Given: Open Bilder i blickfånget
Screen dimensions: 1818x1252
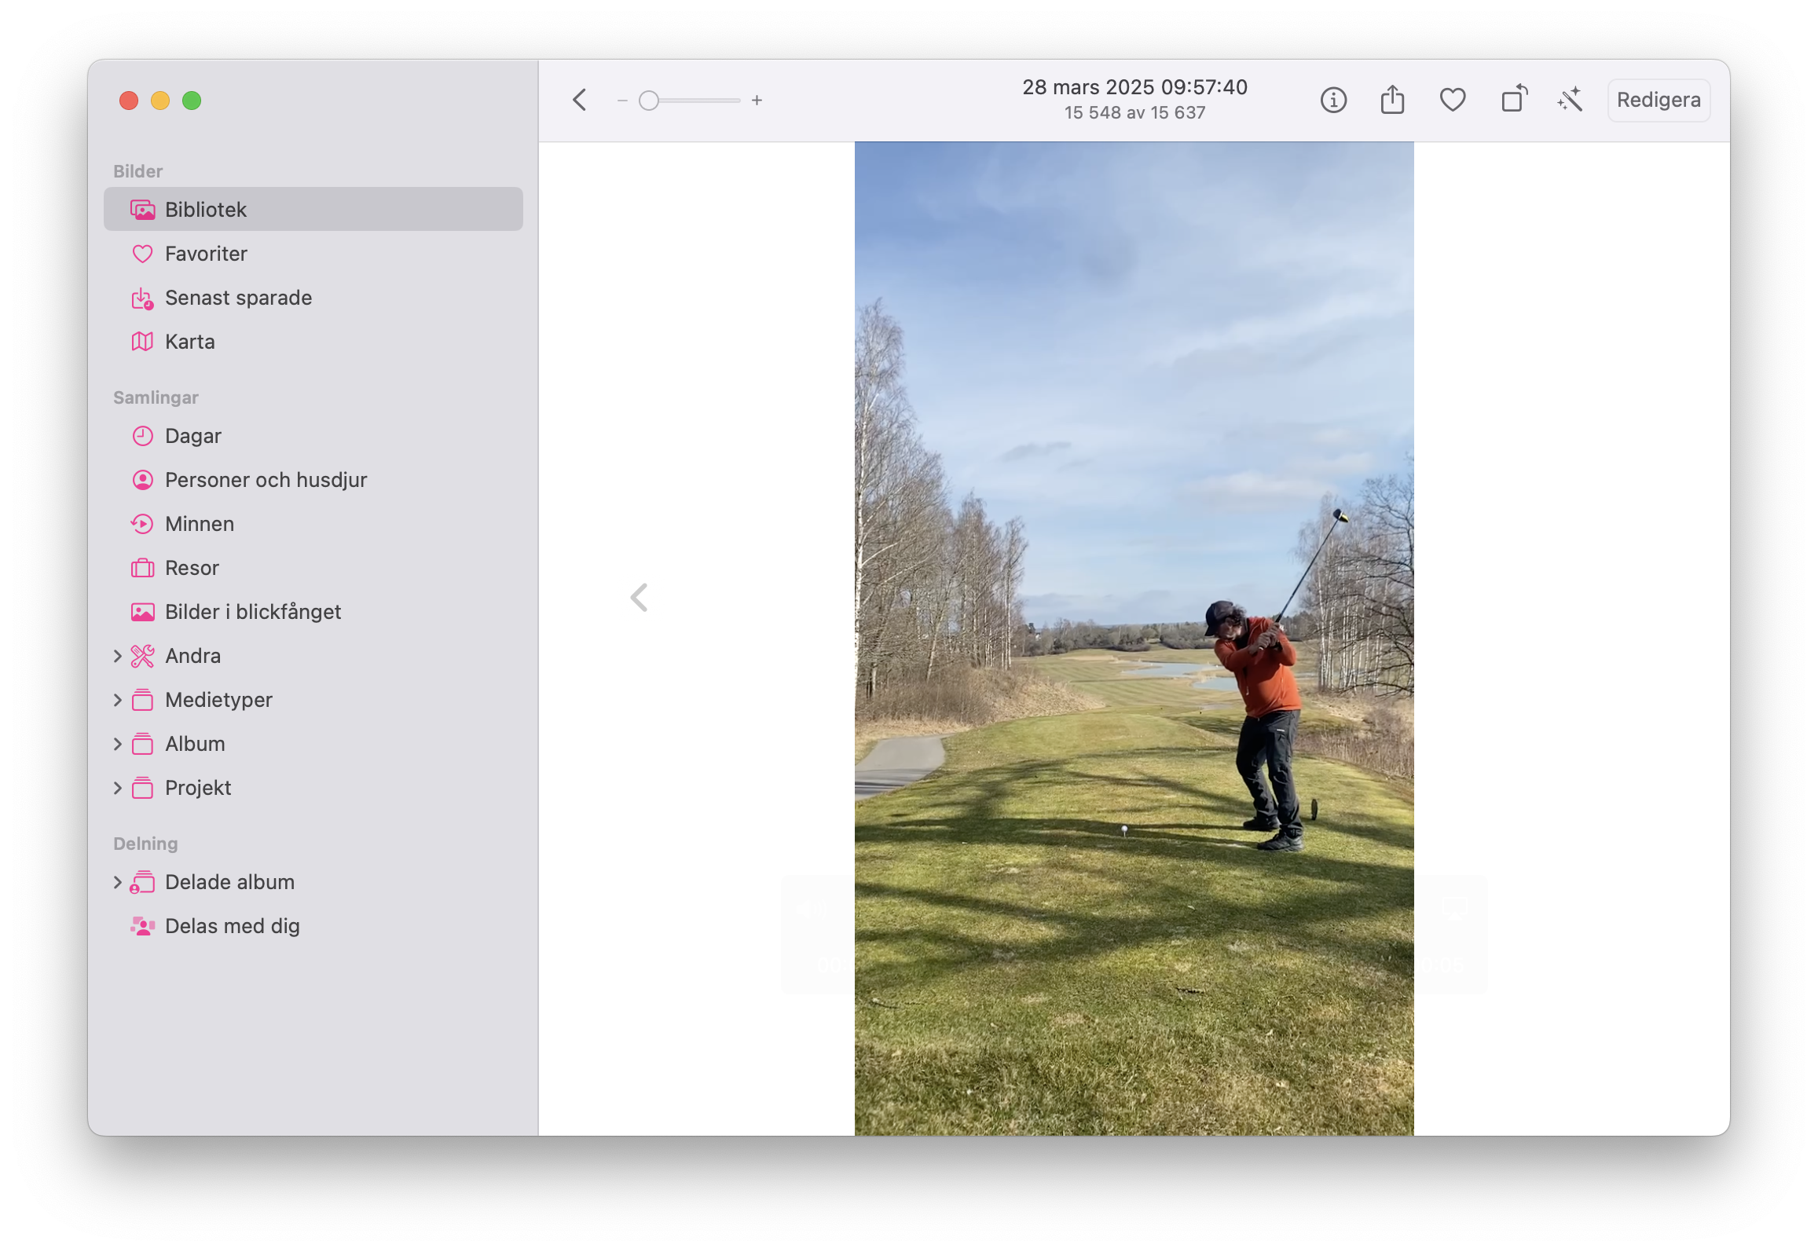Looking at the screenshot, I should tap(313, 612).
